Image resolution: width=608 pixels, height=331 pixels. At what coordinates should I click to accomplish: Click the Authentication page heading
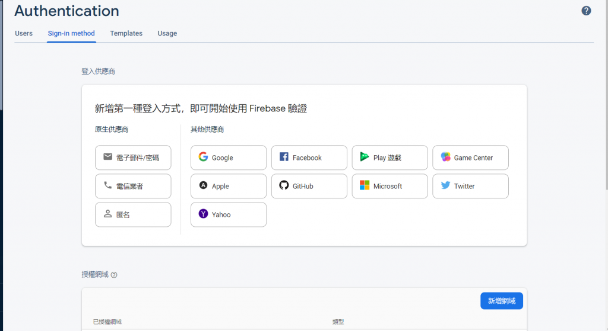pyautogui.click(x=66, y=11)
